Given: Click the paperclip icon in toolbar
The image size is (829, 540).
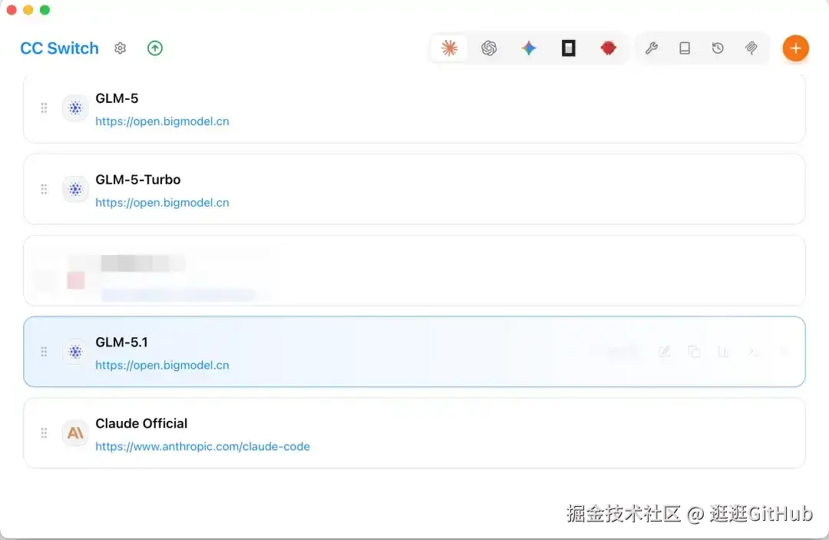Looking at the screenshot, I should [751, 48].
